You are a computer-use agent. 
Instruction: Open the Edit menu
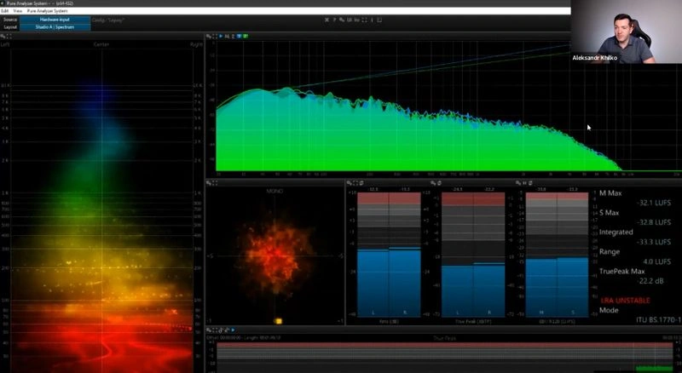pyautogui.click(x=5, y=10)
